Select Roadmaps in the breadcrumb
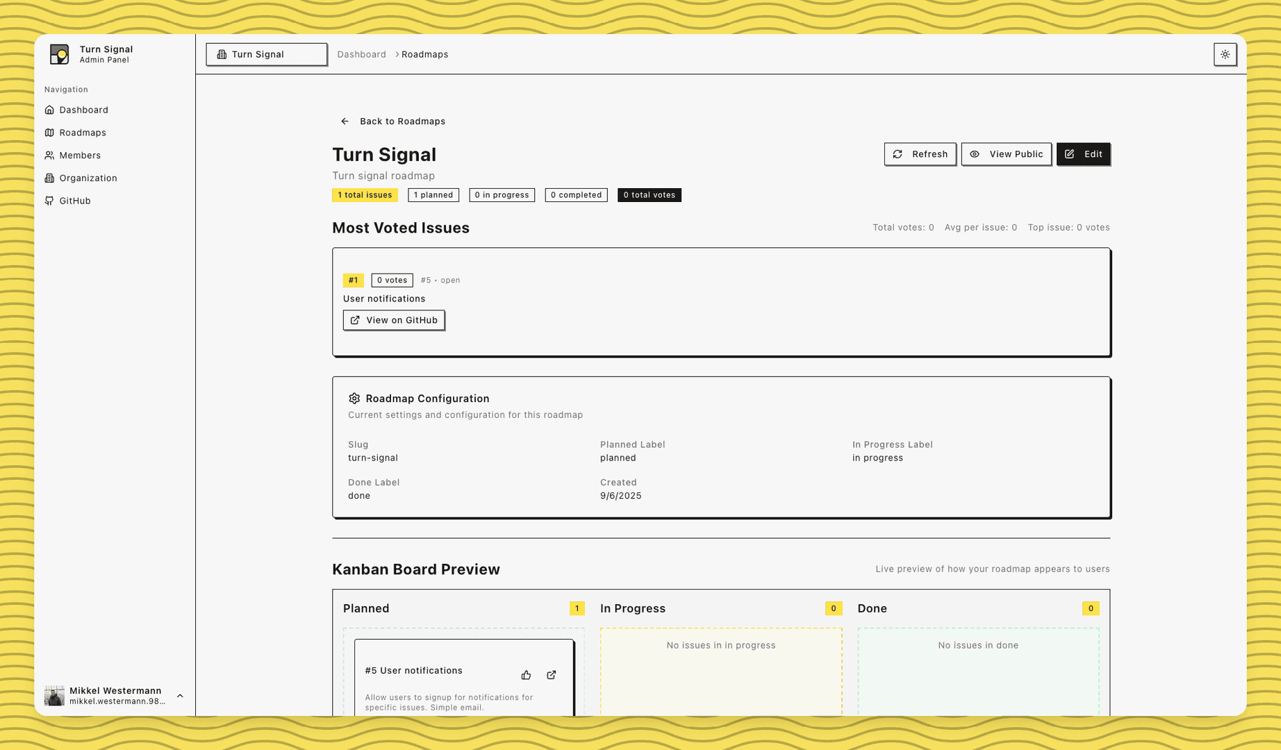This screenshot has height=750, width=1281. (x=424, y=54)
